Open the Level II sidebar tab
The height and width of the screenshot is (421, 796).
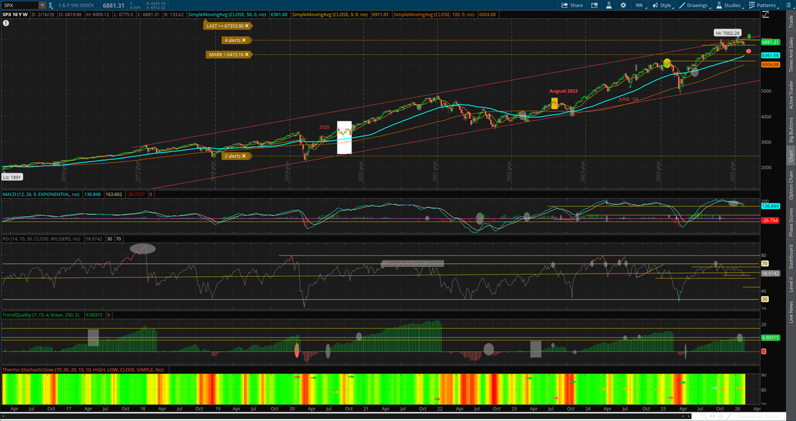click(x=791, y=286)
